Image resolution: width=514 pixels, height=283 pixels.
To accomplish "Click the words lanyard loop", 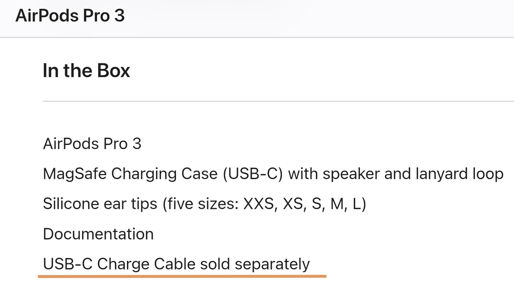I will click(460, 174).
